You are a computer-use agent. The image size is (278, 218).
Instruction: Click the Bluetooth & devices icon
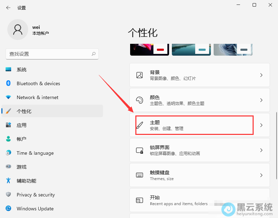[9, 83]
